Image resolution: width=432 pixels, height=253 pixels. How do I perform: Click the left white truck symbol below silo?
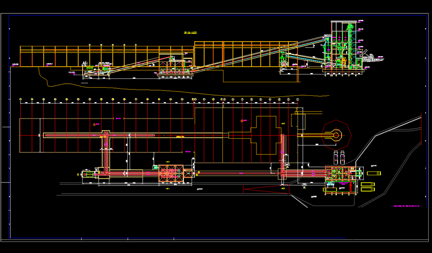coord(336,158)
